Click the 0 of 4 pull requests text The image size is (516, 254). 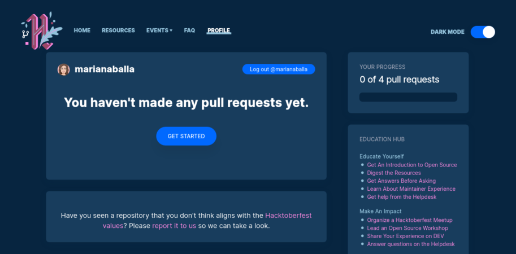[x=400, y=80]
